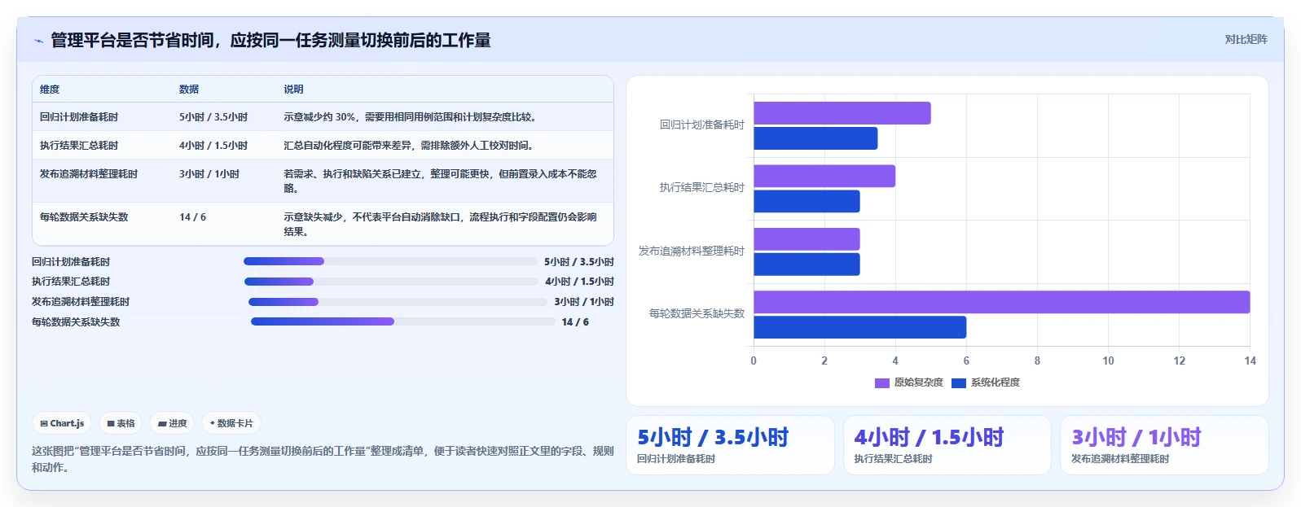Click purple chart bar for 执行结果汇总耗时
1301x507 pixels.
pos(824,176)
